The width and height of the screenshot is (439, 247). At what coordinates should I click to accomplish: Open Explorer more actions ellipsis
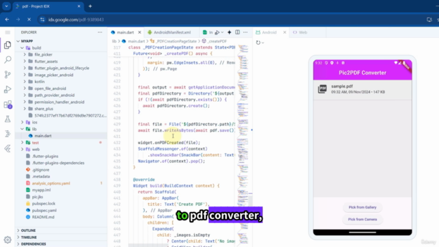pos(100,32)
